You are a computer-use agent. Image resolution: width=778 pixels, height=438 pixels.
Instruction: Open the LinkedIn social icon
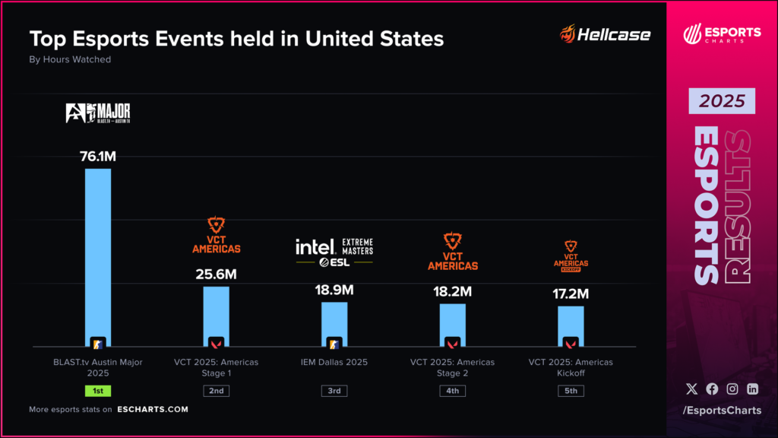pyautogui.click(x=752, y=389)
